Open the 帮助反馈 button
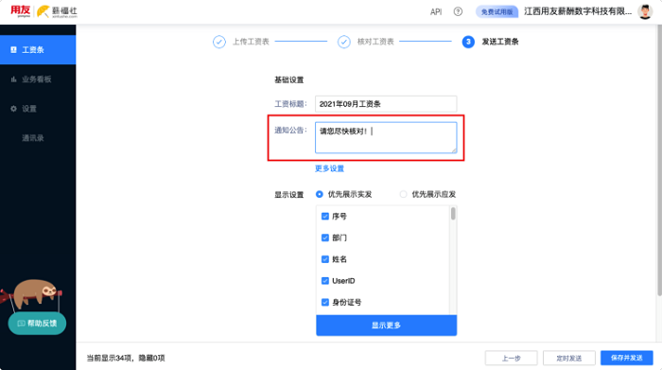 pos(37,324)
